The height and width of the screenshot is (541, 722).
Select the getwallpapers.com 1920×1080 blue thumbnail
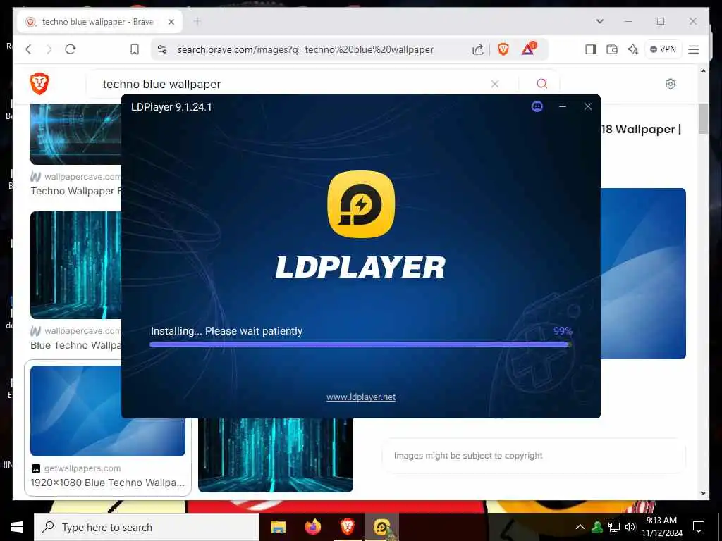point(108,411)
